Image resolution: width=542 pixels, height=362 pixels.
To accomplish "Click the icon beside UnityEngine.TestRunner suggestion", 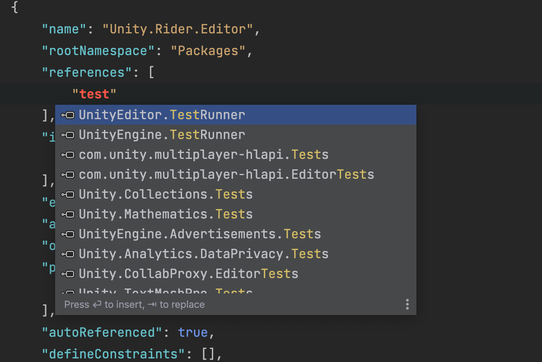I will [68, 135].
